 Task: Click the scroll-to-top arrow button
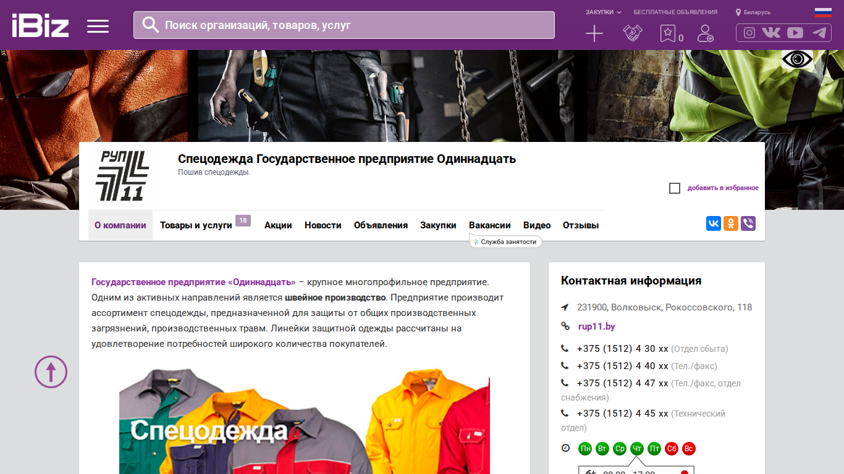(x=51, y=372)
